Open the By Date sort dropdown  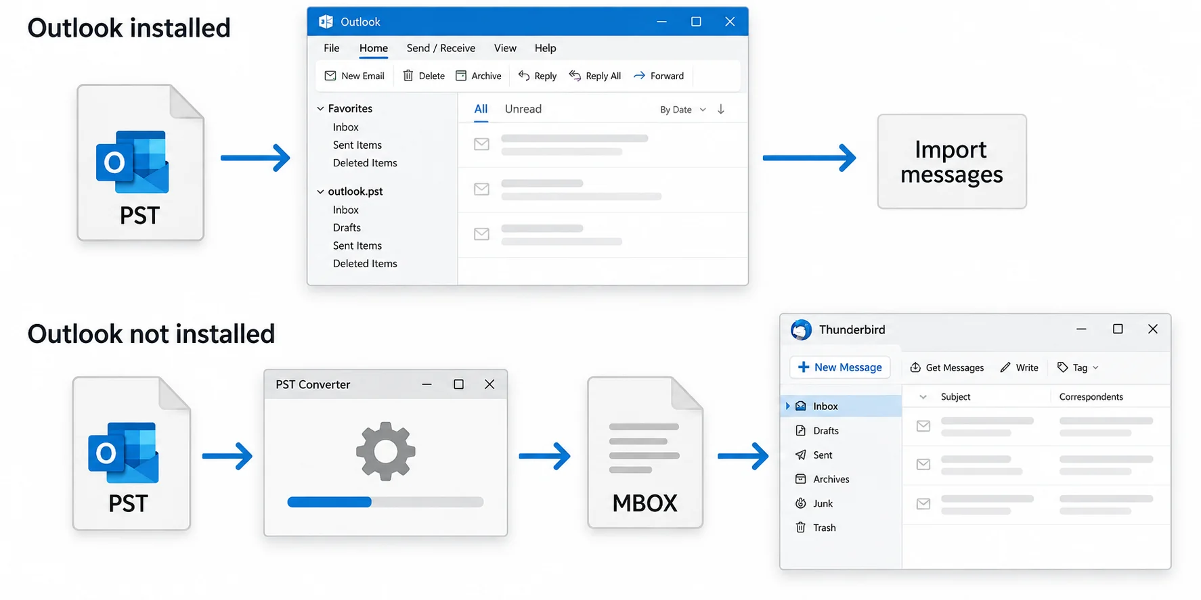click(x=683, y=110)
